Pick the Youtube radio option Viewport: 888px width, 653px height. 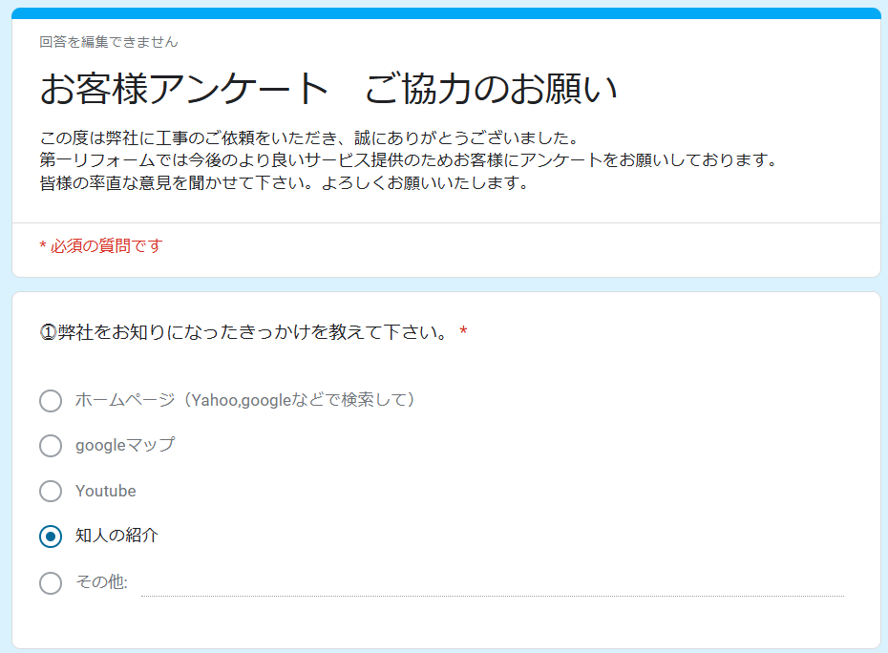pos(51,491)
